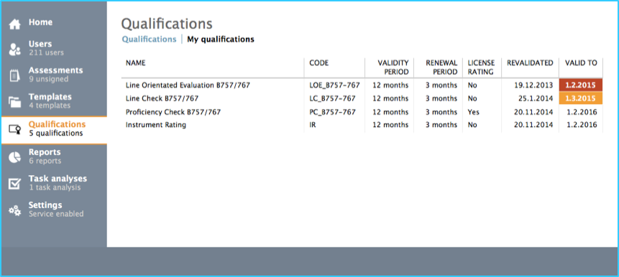Sort by RENEWAL PERIOD column header

(441, 67)
